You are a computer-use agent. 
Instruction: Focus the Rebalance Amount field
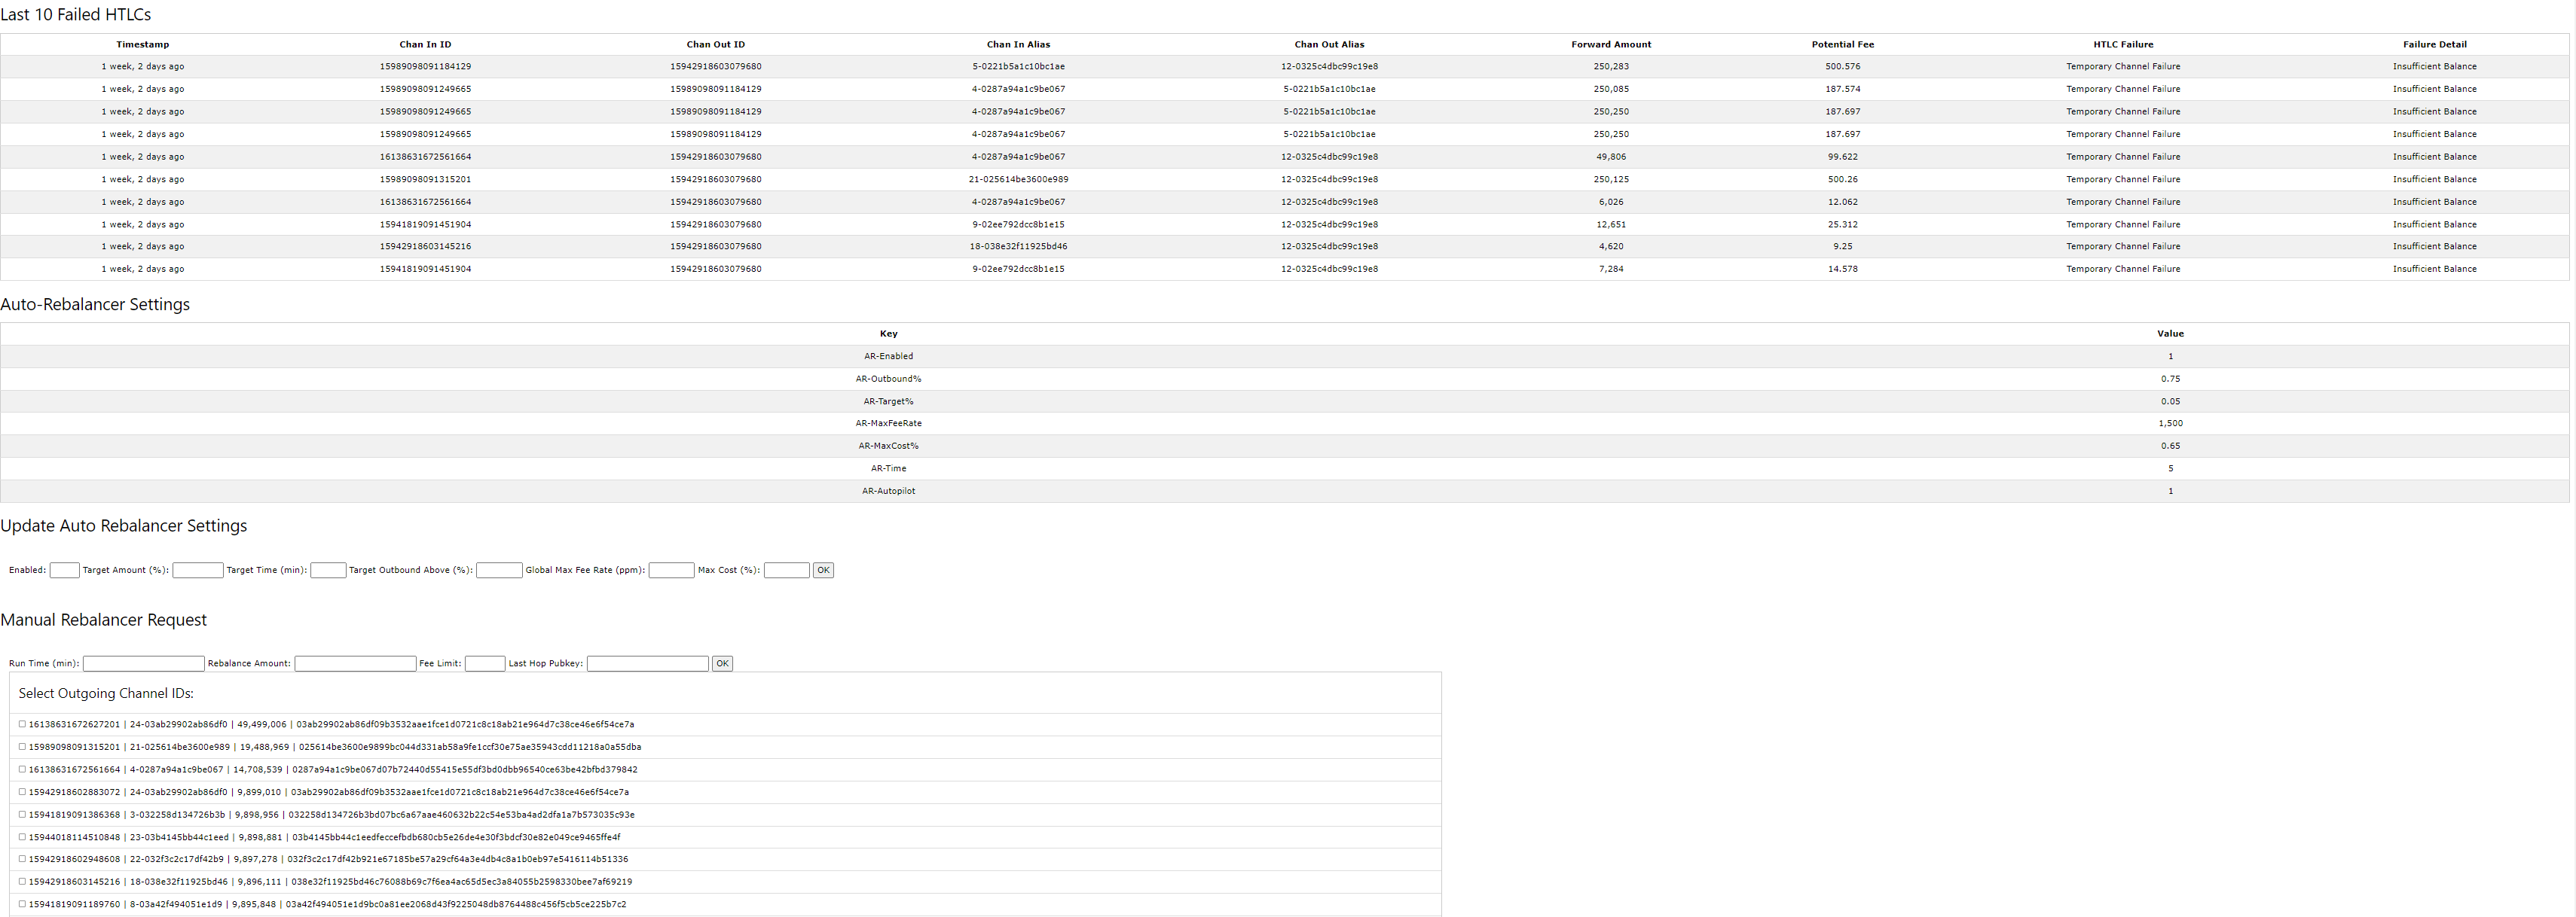click(x=355, y=663)
